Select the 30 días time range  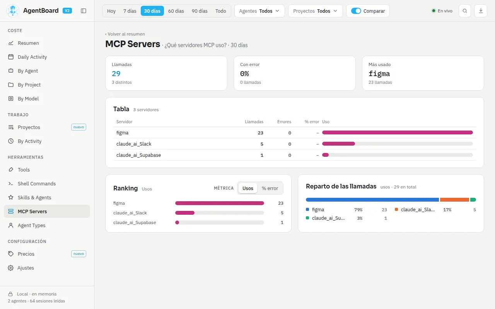coord(152,11)
